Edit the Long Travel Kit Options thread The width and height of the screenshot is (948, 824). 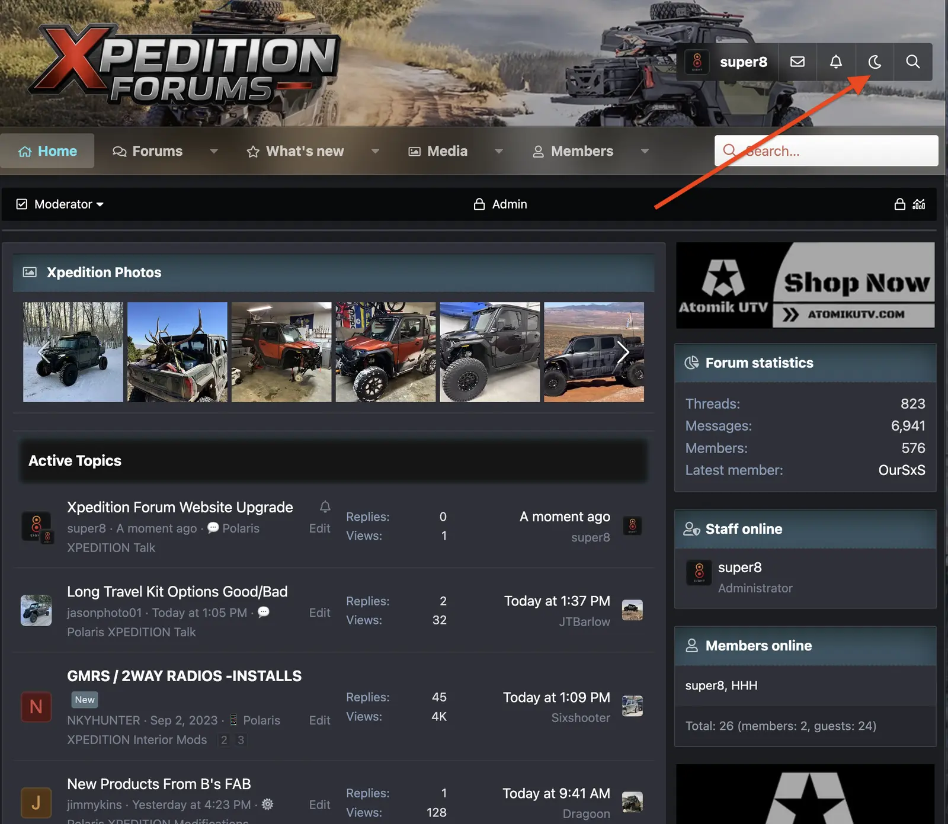coord(320,613)
